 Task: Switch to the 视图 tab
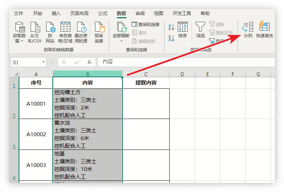(x=159, y=13)
